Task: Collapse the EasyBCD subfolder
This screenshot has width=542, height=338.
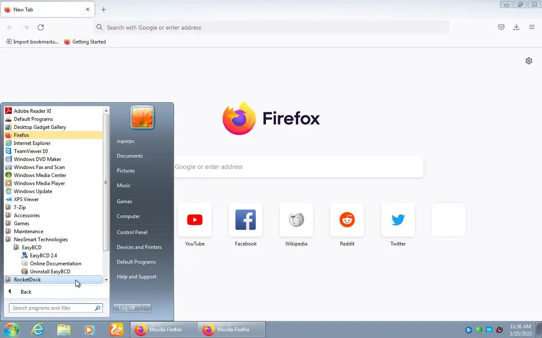Action: coord(53,248)
